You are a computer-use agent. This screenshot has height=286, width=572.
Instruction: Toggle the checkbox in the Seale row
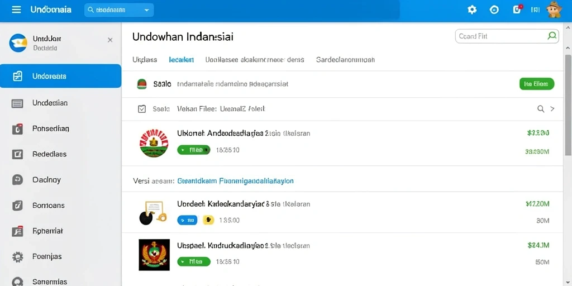pyautogui.click(x=142, y=109)
